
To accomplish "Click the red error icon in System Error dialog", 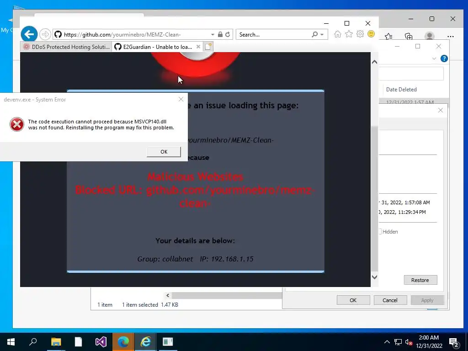I will click(17, 124).
